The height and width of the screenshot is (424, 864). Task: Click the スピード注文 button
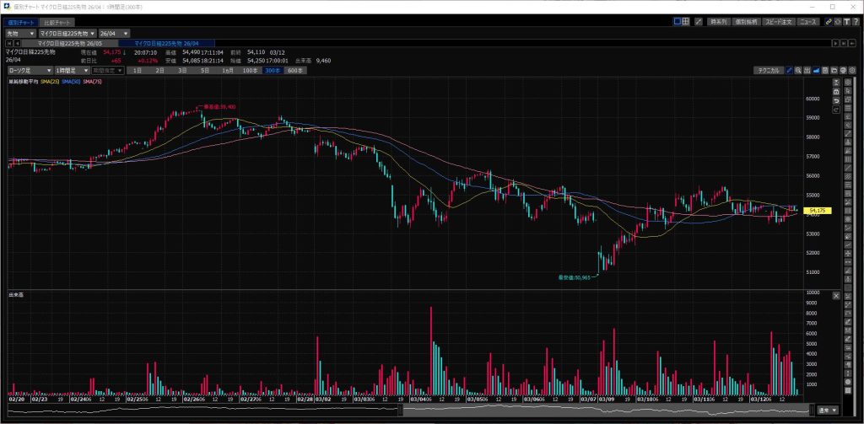778,21
